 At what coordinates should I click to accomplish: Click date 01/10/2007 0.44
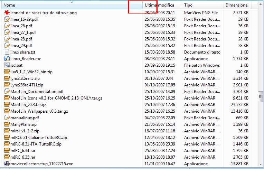click(x=159, y=78)
